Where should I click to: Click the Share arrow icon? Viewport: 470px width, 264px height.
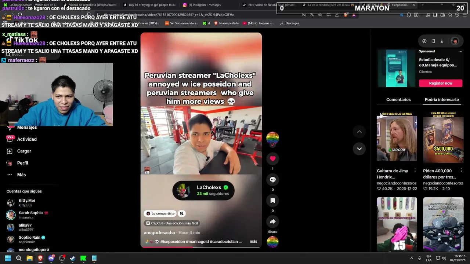(272, 221)
